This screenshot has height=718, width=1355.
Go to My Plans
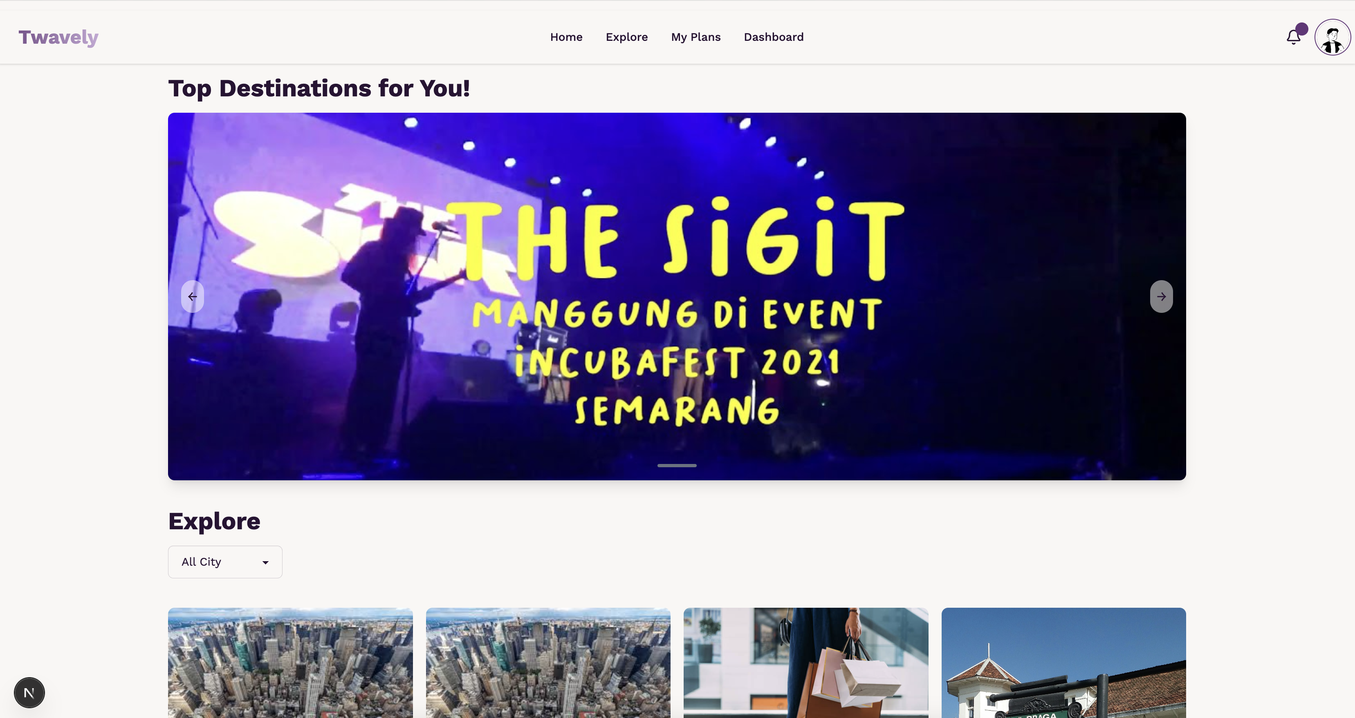coord(695,37)
